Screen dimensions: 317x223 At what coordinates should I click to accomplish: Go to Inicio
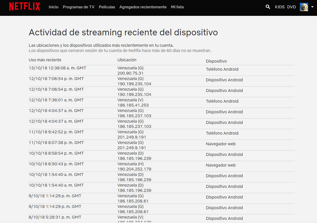[x=53, y=7]
